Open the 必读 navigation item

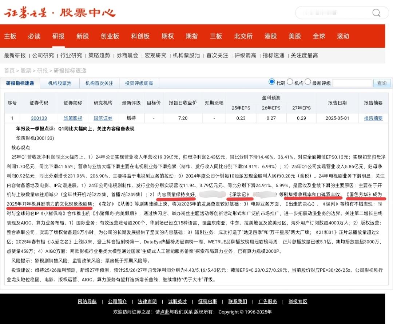[34, 36]
